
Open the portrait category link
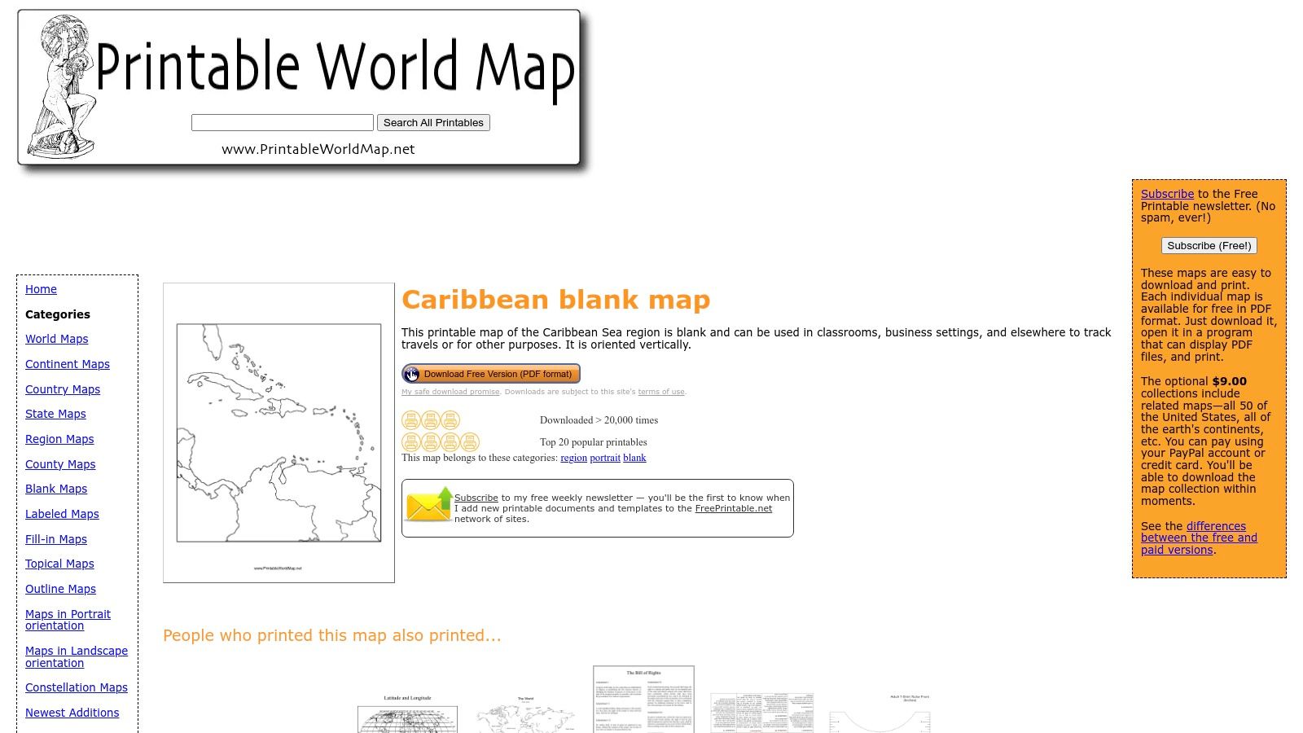coord(605,458)
